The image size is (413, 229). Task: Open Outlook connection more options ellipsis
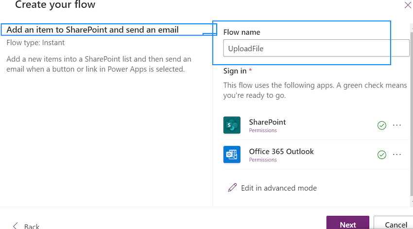pyautogui.click(x=396, y=155)
